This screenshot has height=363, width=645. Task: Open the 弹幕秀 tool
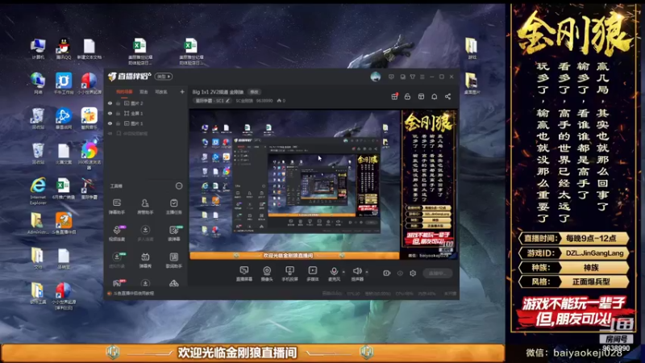click(x=145, y=260)
